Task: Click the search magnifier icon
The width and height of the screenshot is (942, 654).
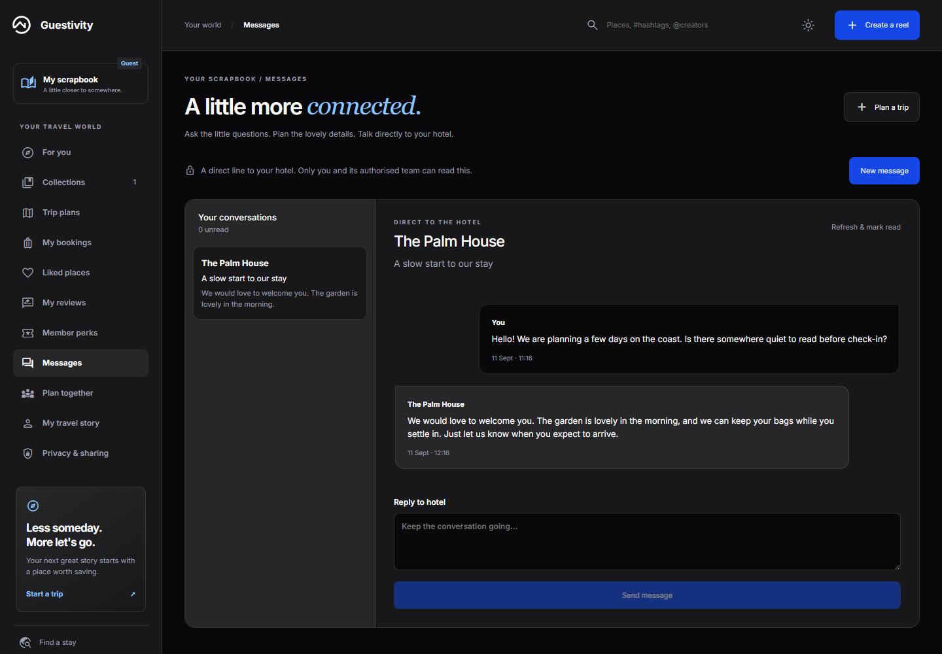Action: (x=592, y=25)
